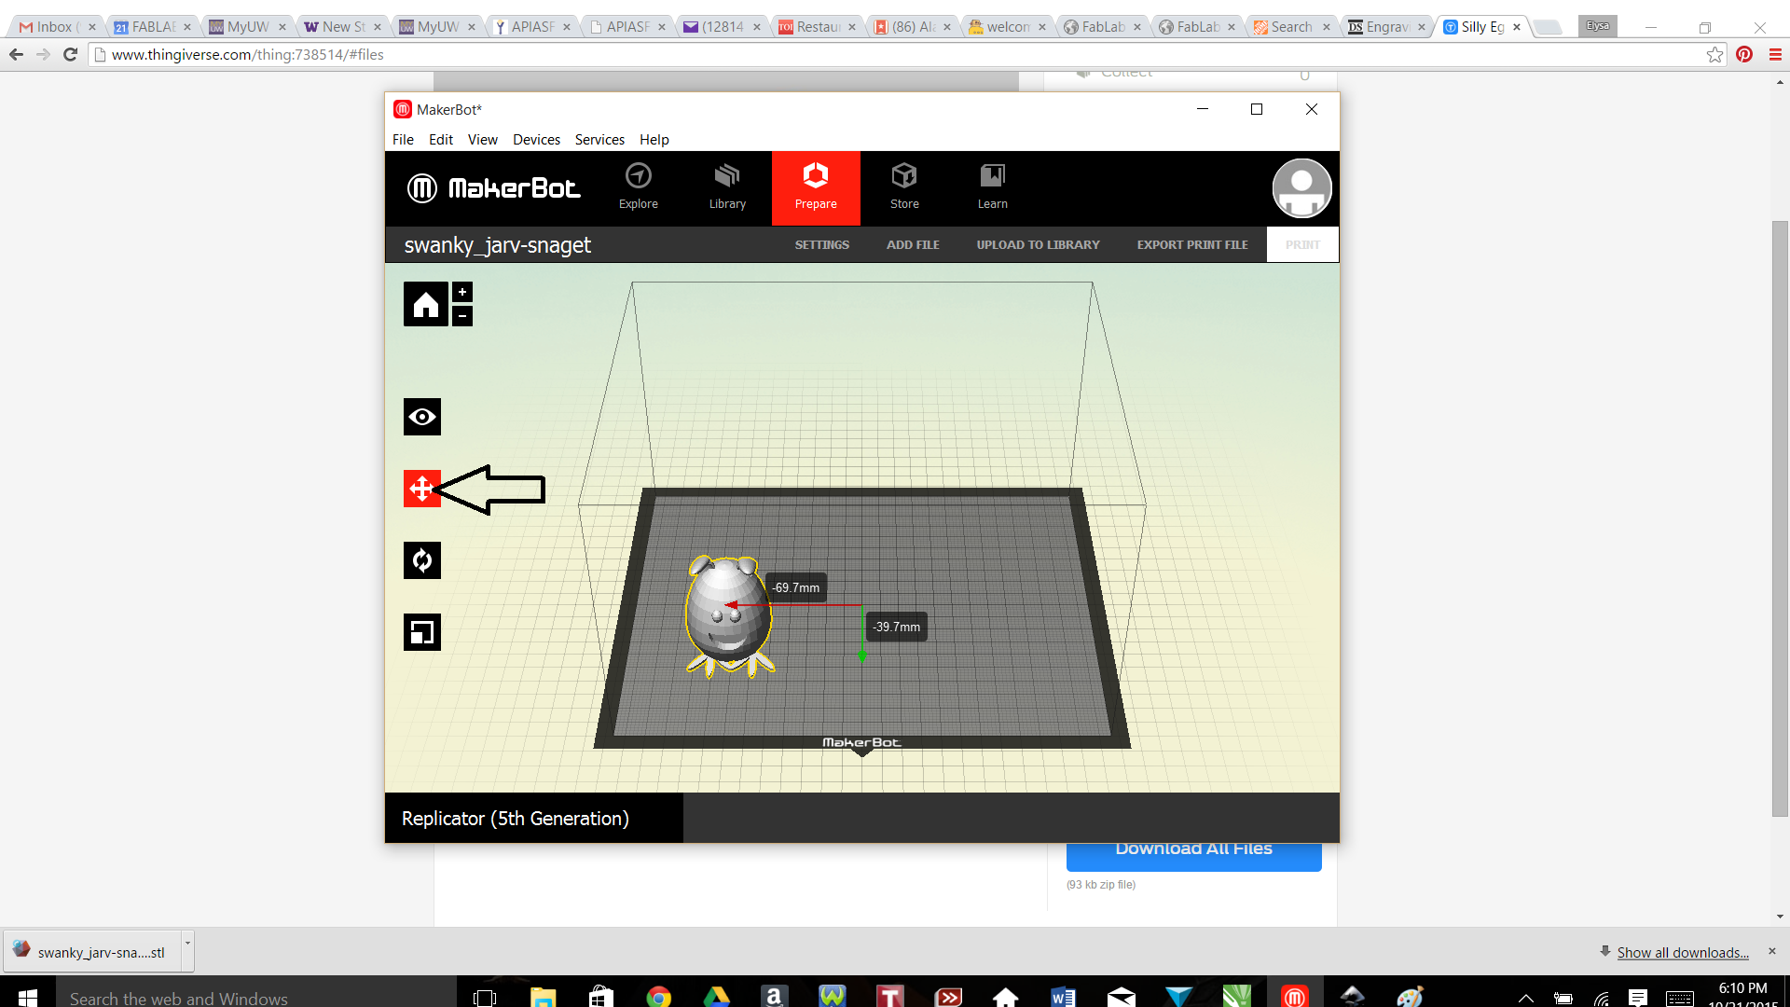Select the Turn/rotate tool

(422, 560)
